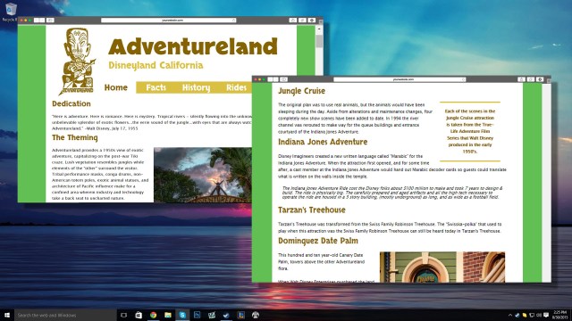Launch Google Chrome from the taskbar
The width and height of the screenshot is (572, 321).
153,315
